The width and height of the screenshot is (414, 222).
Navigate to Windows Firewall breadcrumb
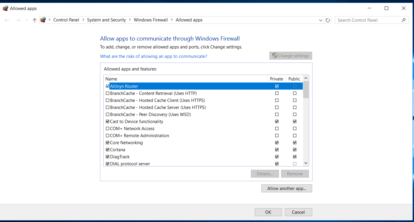[x=151, y=20]
